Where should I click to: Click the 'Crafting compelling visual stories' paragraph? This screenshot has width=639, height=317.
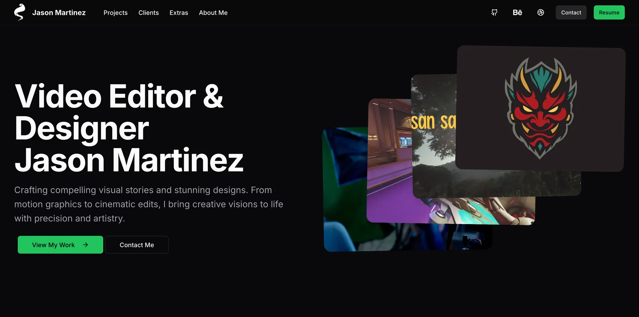click(149, 204)
